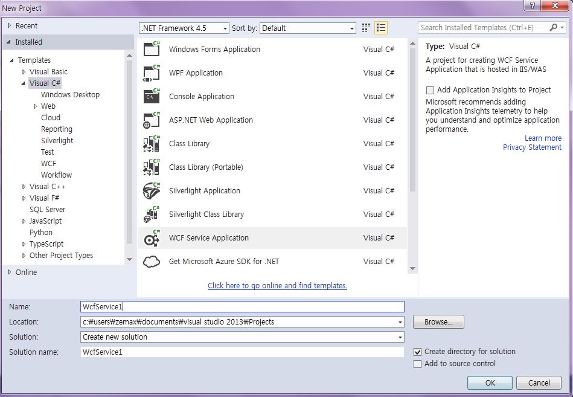
Task: Expand the Web node under Visual C#
Action: pos(35,106)
